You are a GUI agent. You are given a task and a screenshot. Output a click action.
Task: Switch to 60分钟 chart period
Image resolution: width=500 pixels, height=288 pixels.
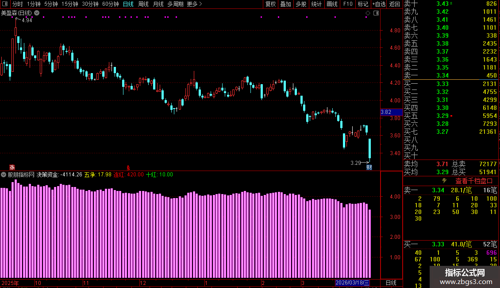click(111, 4)
